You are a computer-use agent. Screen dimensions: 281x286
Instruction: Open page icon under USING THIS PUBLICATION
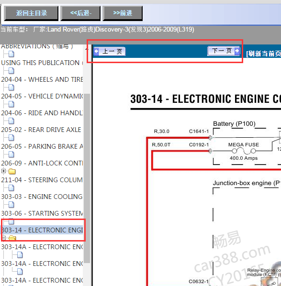point(11,71)
